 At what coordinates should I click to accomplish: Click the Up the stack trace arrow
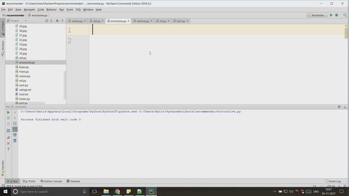pyautogui.click(x=15, y=113)
